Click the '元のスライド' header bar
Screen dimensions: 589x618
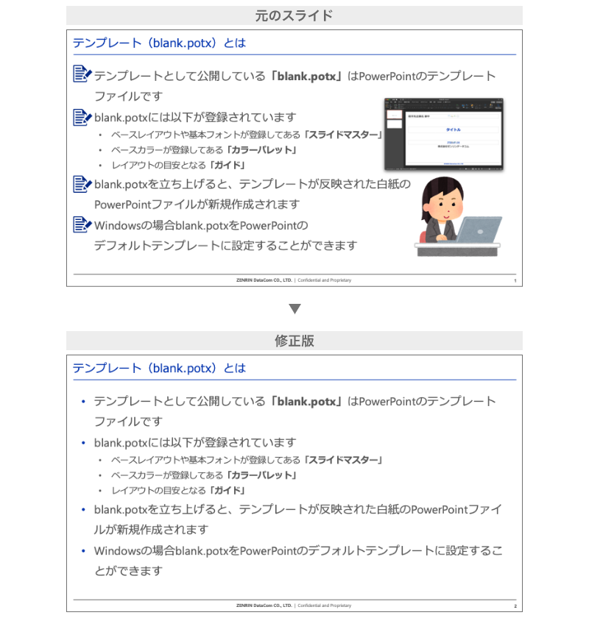[x=294, y=15]
